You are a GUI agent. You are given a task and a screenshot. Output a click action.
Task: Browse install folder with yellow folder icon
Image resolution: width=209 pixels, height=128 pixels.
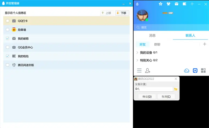[x=176, y=89]
